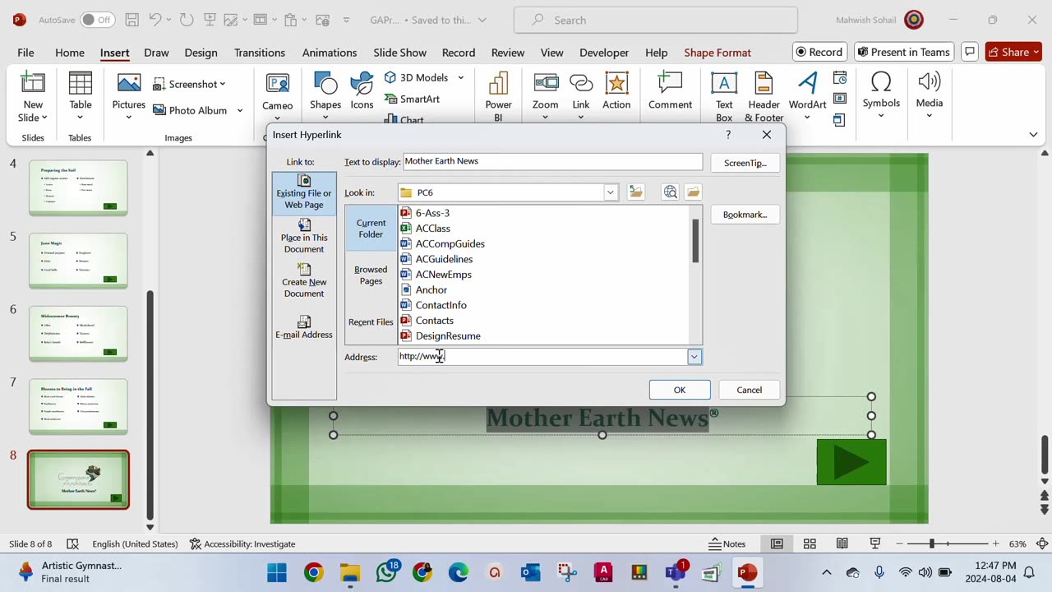This screenshot has width=1052, height=592.
Task: Insert a Text Box from the ribbon
Action: (724, 97)
